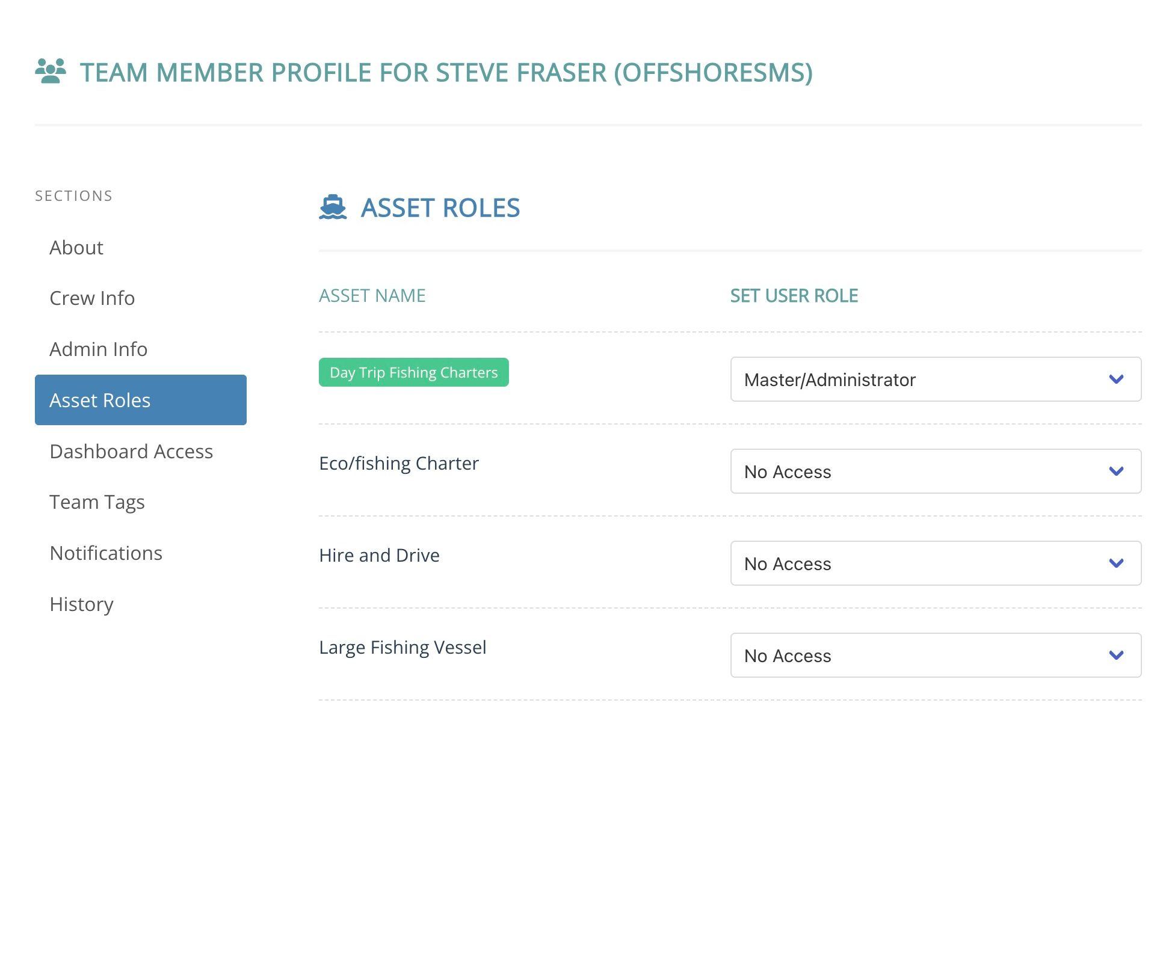Screen dimensions: 1154x961
Task: Click the team members group icon
Action: (51, 71)
